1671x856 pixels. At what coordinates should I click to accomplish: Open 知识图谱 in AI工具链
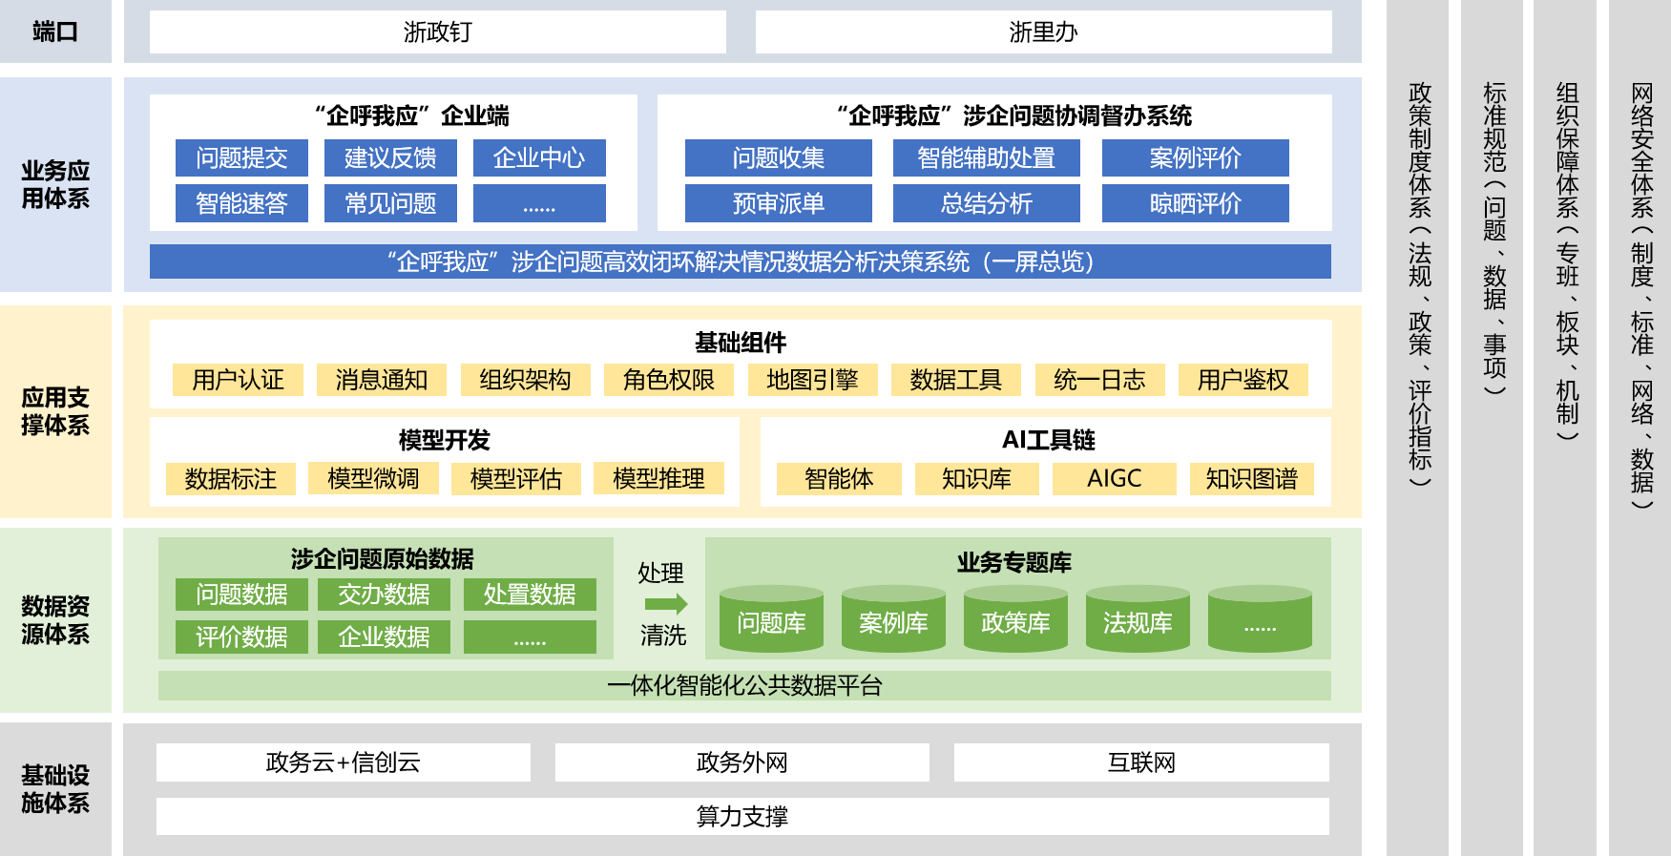point(1251,478)
